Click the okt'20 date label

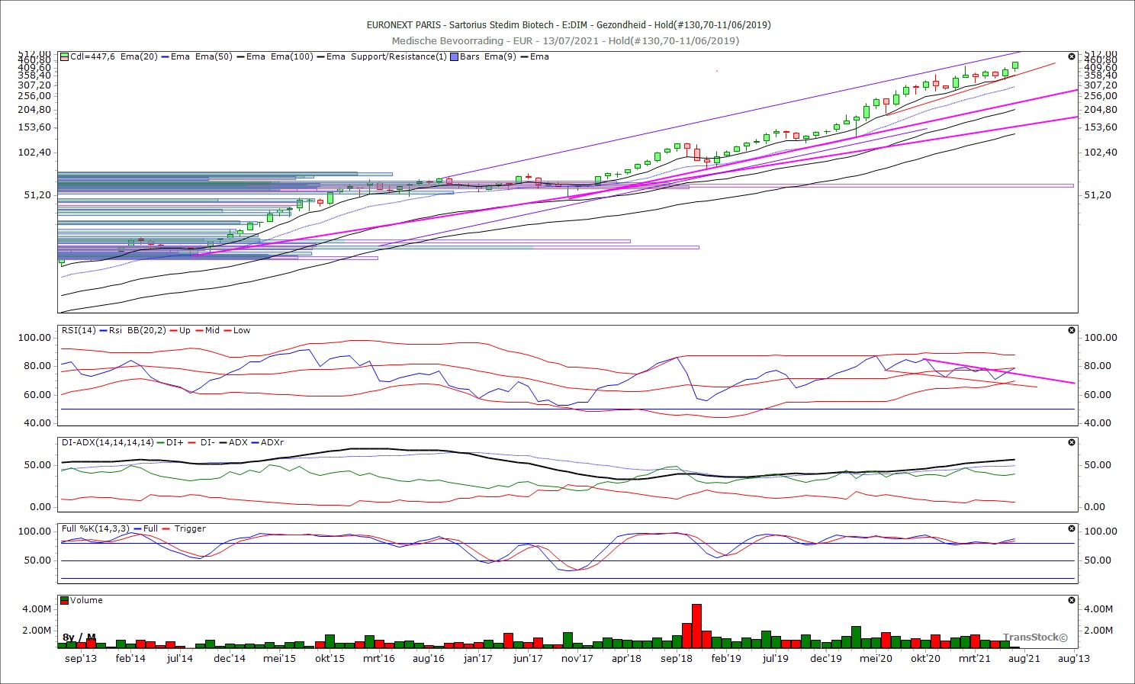(925, 658)
